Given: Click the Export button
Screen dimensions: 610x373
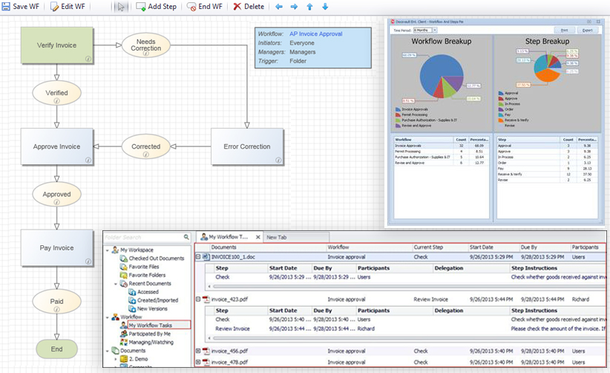Looking at the screenshot, I should 587,30.
